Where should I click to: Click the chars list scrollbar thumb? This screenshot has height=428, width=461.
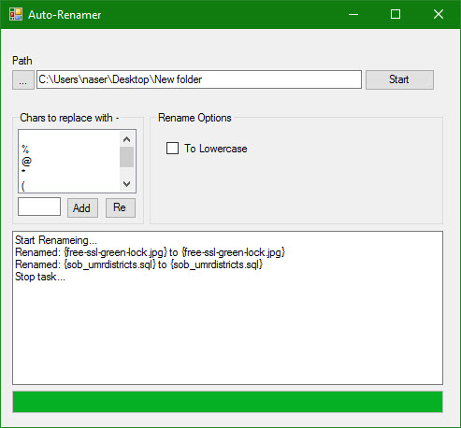126,157
